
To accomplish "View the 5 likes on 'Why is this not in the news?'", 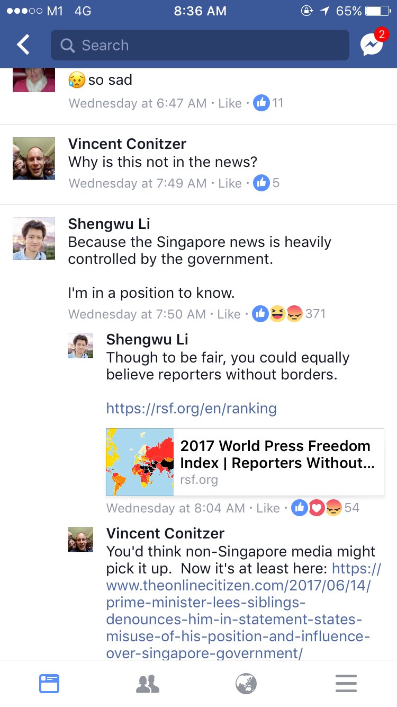I will 266,183.
